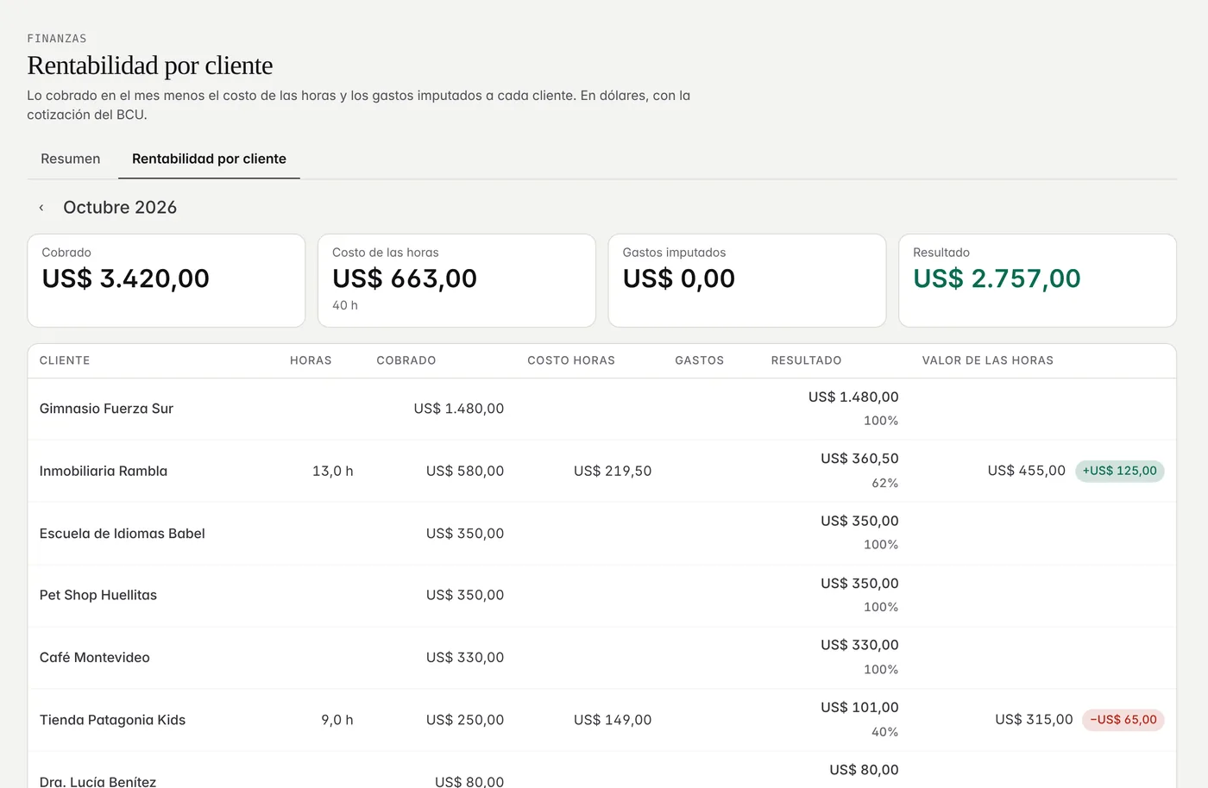Click the US$ 101,00 result value
This screenshot has width=1208, height=788.
coord(859,708)
